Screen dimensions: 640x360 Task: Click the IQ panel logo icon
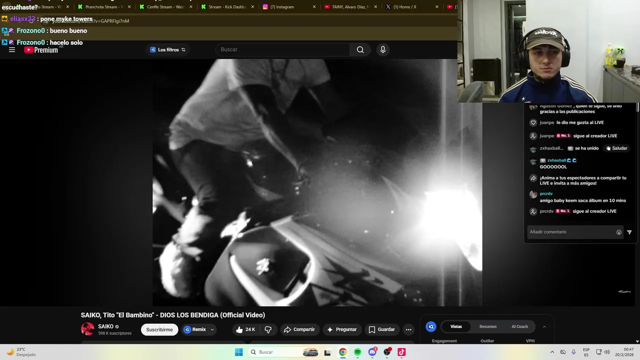431,326
